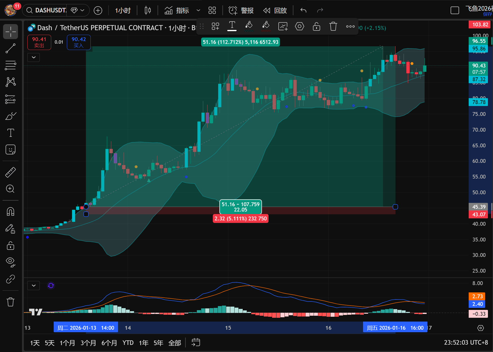This screenshot has height=352, width=493.
Task: Toggle magnet mode in left sidebar
Action: pos(11,211)
